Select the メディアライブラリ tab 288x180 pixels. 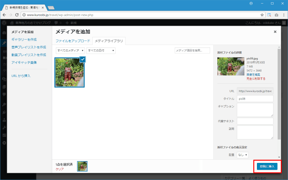tap(109, 41)
